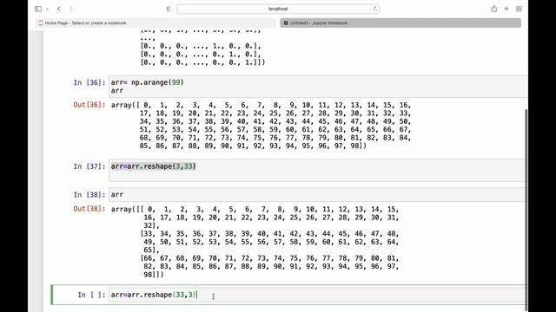Click the In [38] arr cell
Image resolution: width=556 pixels, height=312 pixels.
[x=318, y=194]
